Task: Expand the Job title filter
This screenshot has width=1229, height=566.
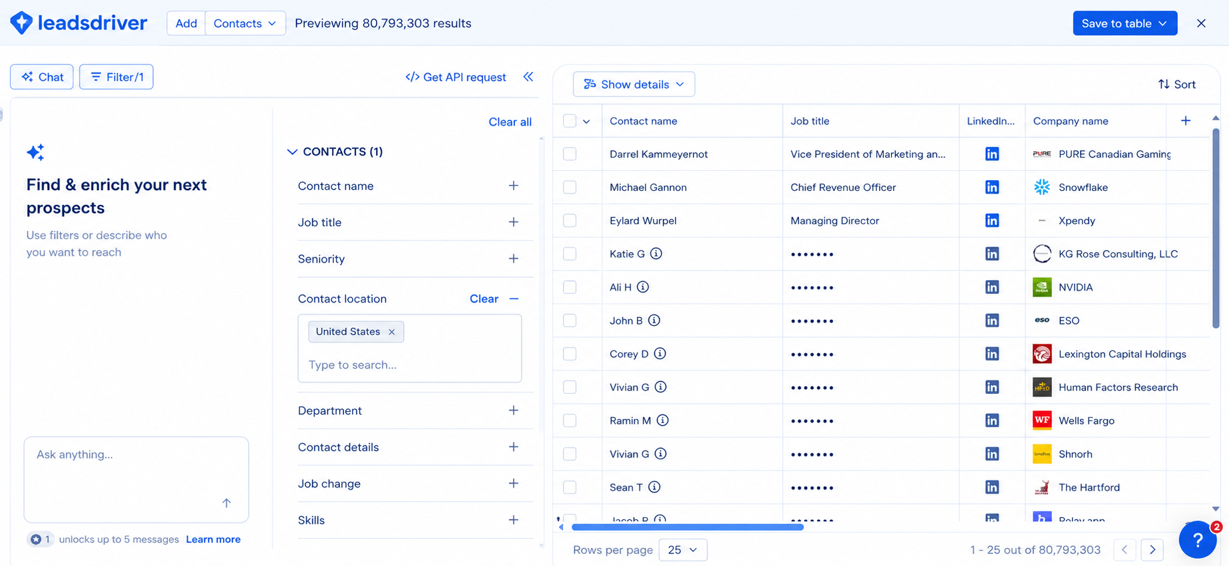Action: 513,222
